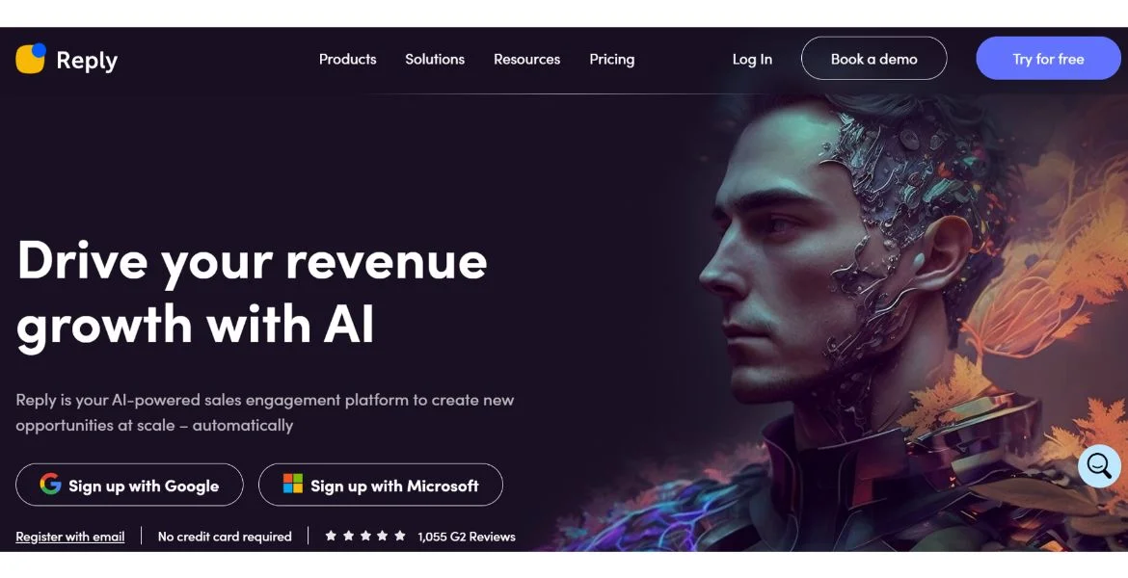The image size is (1128, 578).
Task: Click the Book a demo button
Action: pos(874,58)
